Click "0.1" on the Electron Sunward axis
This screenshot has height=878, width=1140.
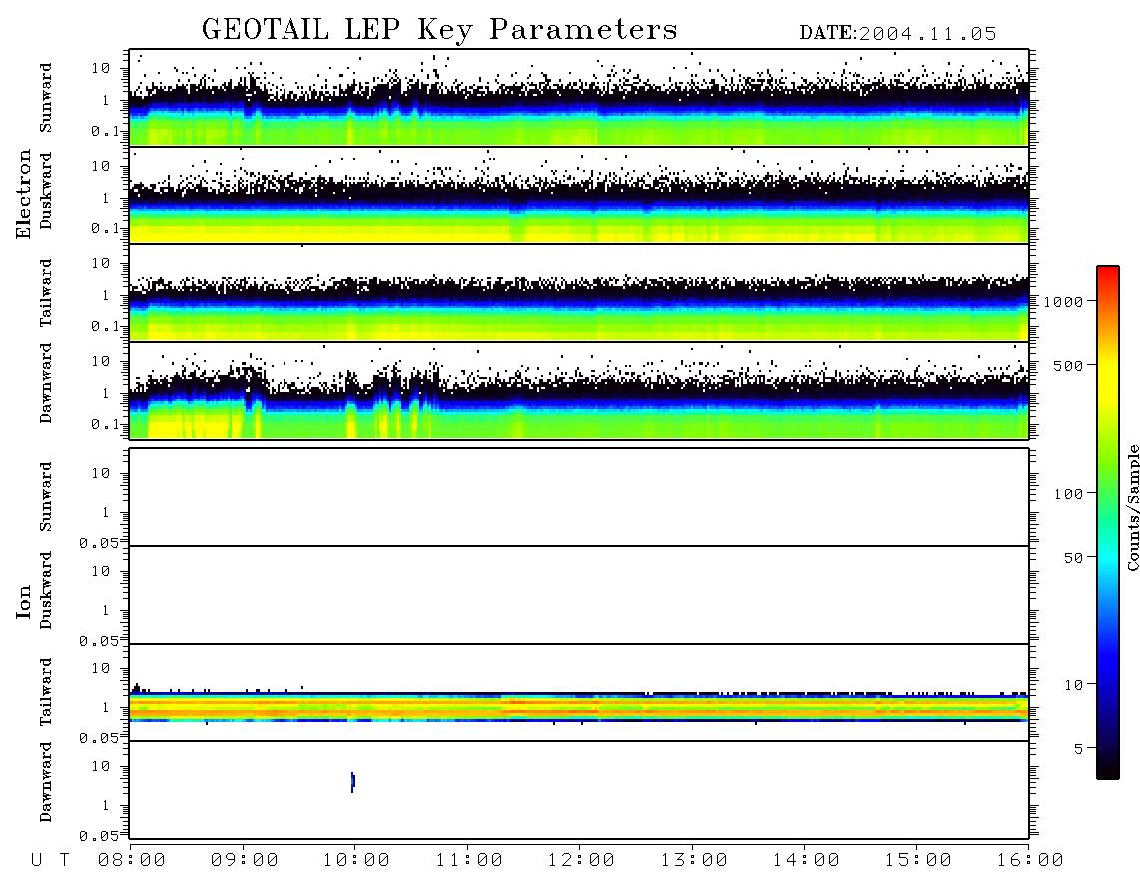[105, 132]
